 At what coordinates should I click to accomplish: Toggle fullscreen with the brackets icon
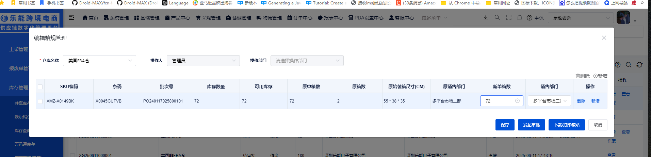509,17
